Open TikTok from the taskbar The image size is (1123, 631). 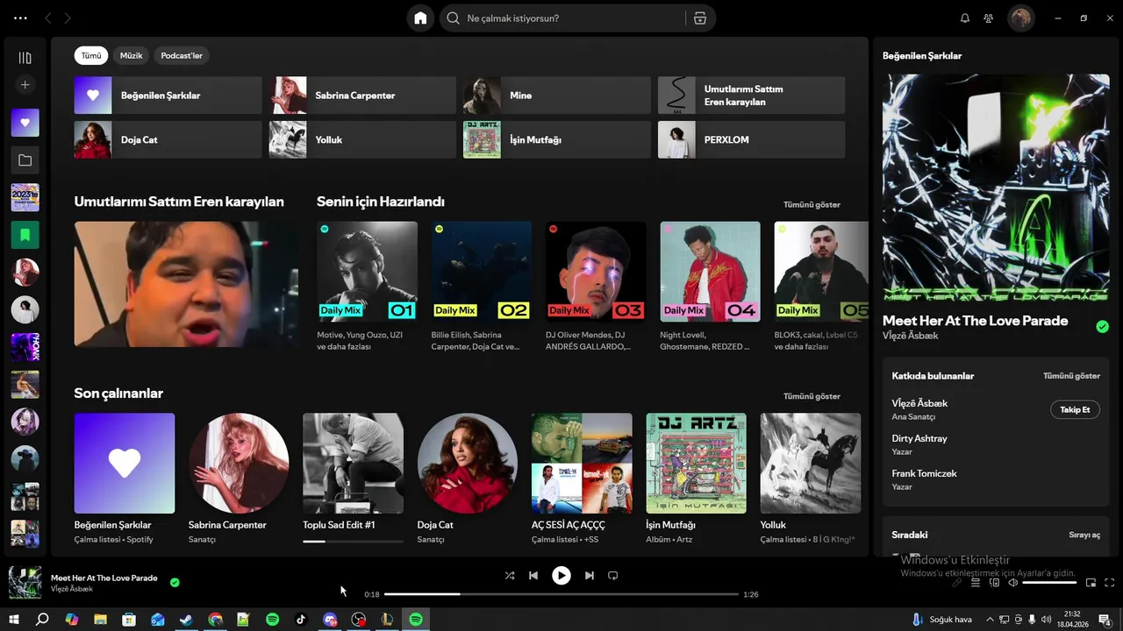[301, 620]
